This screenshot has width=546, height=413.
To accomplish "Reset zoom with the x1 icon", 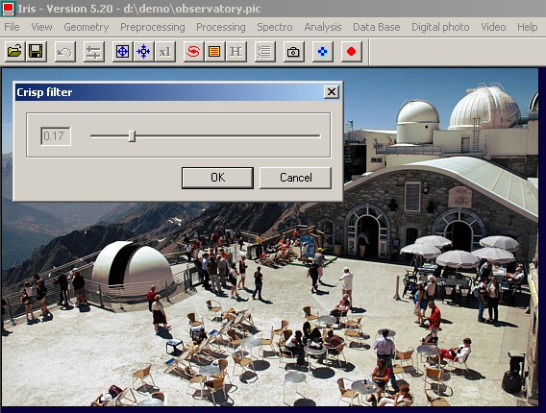I will pos(164,52).
